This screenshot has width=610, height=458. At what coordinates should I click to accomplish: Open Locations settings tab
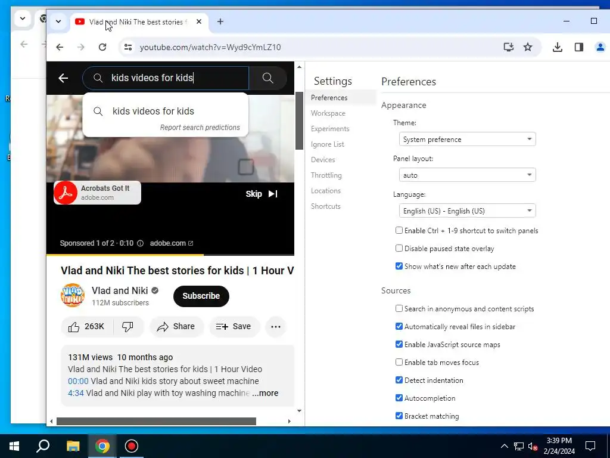[326, 191]
